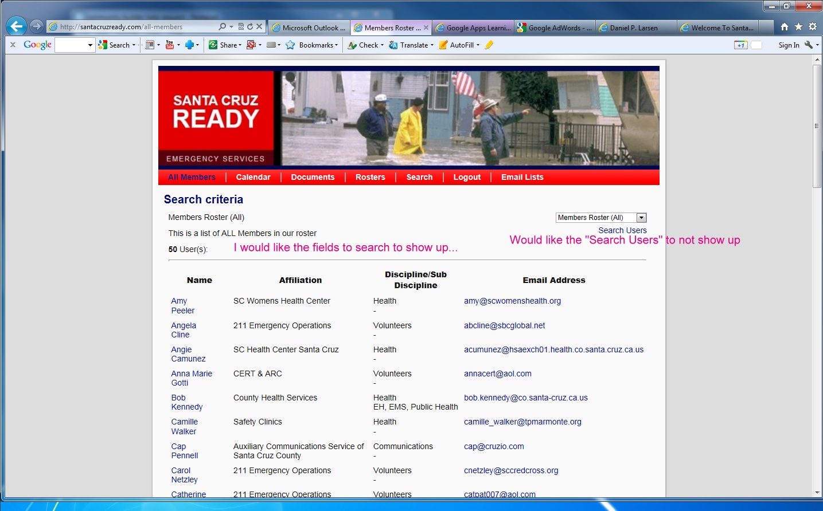
Task: Go back with the browser Back arrow
Action: click(17, 26)
